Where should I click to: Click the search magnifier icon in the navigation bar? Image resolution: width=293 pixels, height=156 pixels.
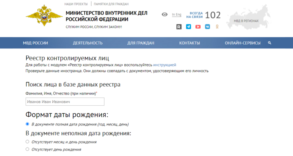269,43
